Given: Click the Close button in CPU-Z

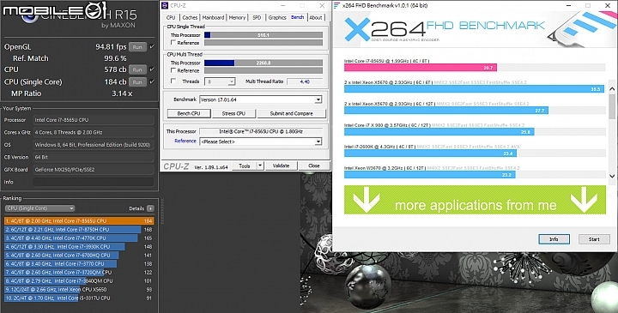Looking at the screenshot, I should pos(314,166).
